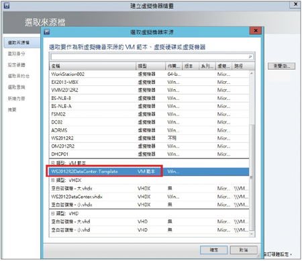Screen dimensions: 302x261
Task: Click the dialog window icon in the blue title bar
Action: coord(47,32)
